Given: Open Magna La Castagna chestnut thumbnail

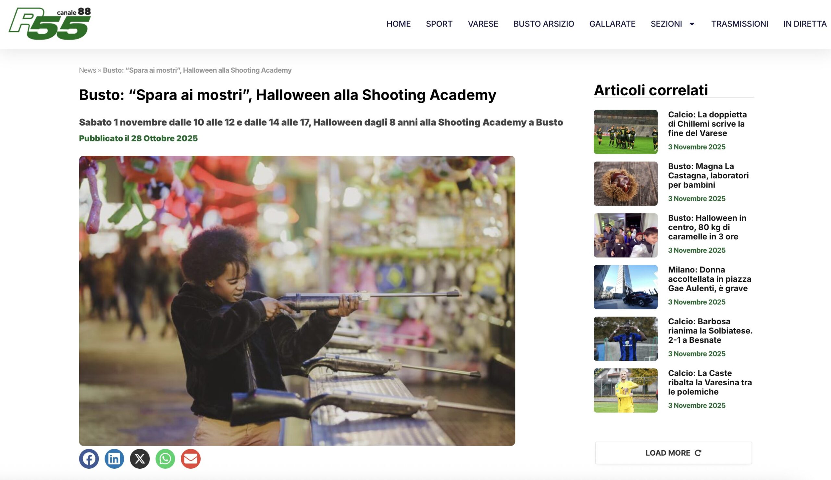Looking at the screenshot, I should click(625, 184).
